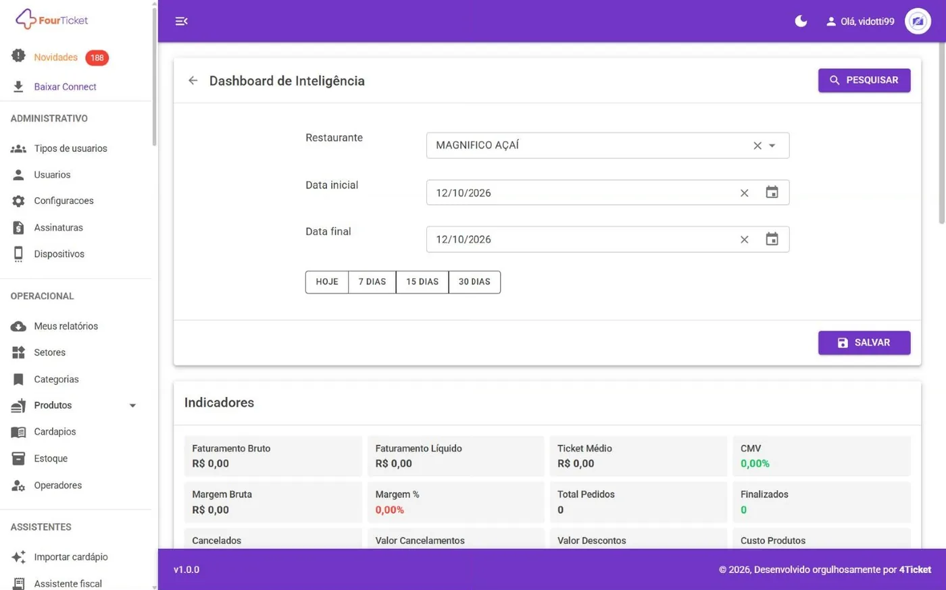The image size is (946, 590).
Task: Open the user avatar in the top bar
Action: pos(918,21)
